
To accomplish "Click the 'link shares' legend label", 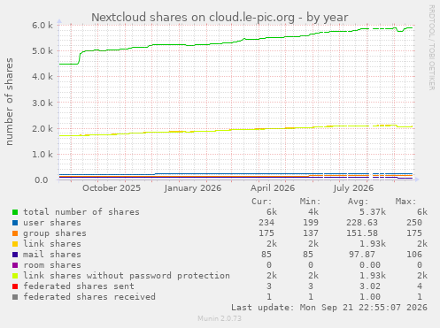I will [x=52, y=244].
